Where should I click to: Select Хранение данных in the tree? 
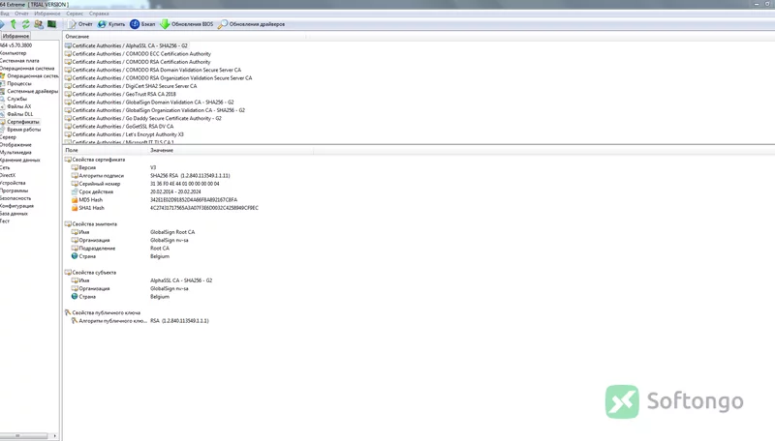click(x=19, y=161)
